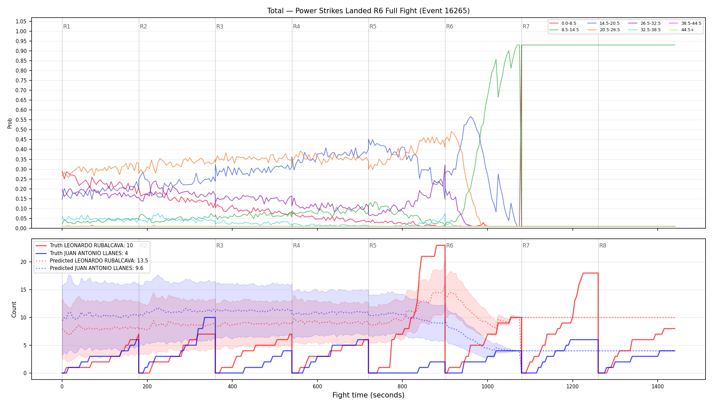Click the 0.25 tick on Prob axis
Viewport: 713px width, 407px height.
[x=21, y=179]
